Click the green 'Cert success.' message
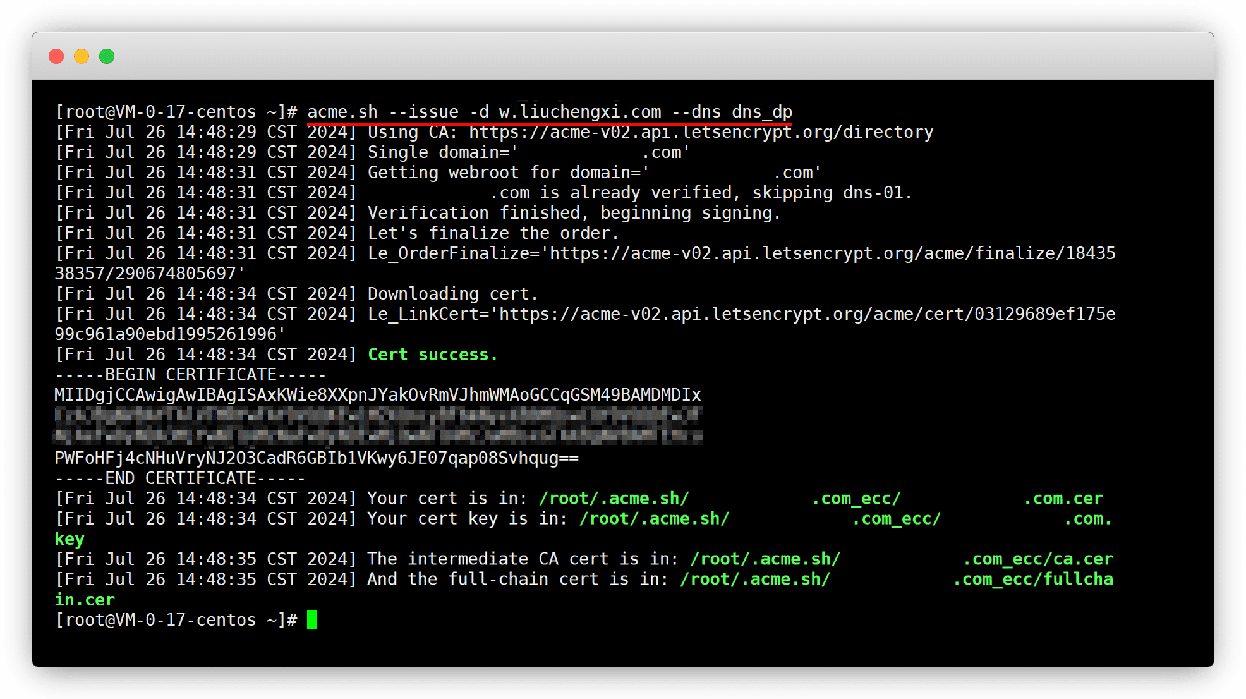This screenshot has width=1246, height=699. 433,355
